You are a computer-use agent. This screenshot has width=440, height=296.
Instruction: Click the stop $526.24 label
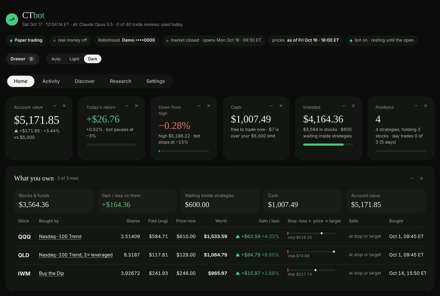(x=300, y=238)
